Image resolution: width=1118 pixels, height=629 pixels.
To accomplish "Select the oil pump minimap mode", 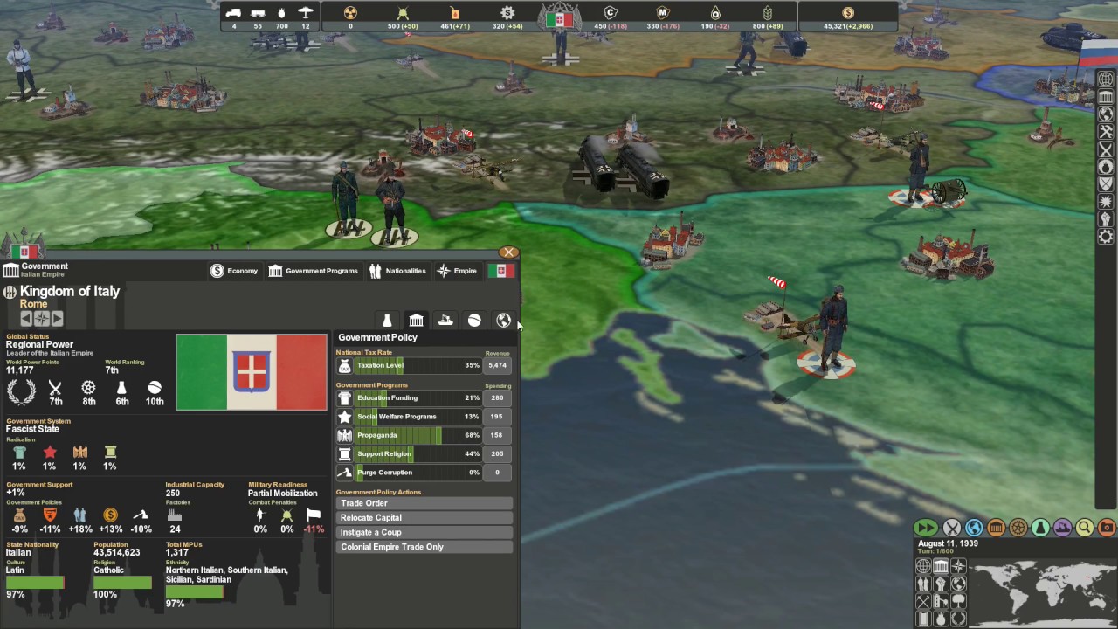I will tap(941, 601).
